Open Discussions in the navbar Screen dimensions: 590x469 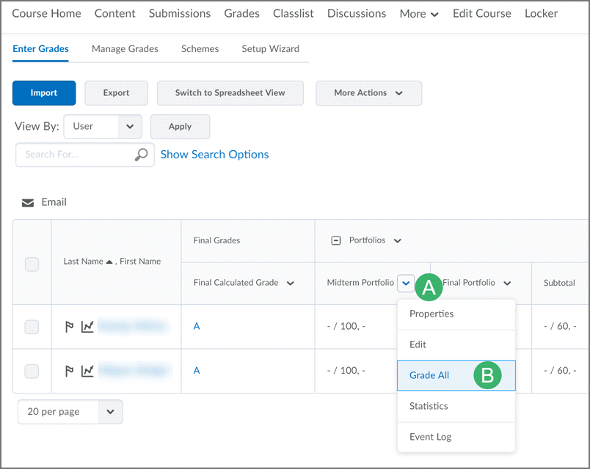coord(357,13)
